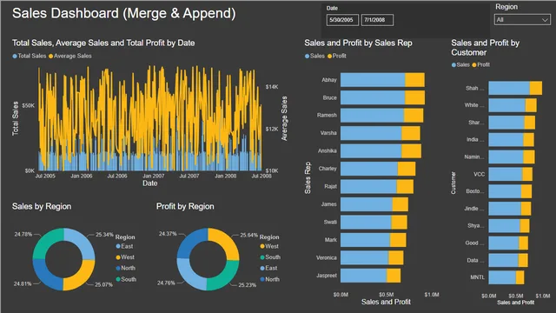Click Sales legend item in Sales Rep chart
This screenshot has height=313, width=556.
(314, 56)
